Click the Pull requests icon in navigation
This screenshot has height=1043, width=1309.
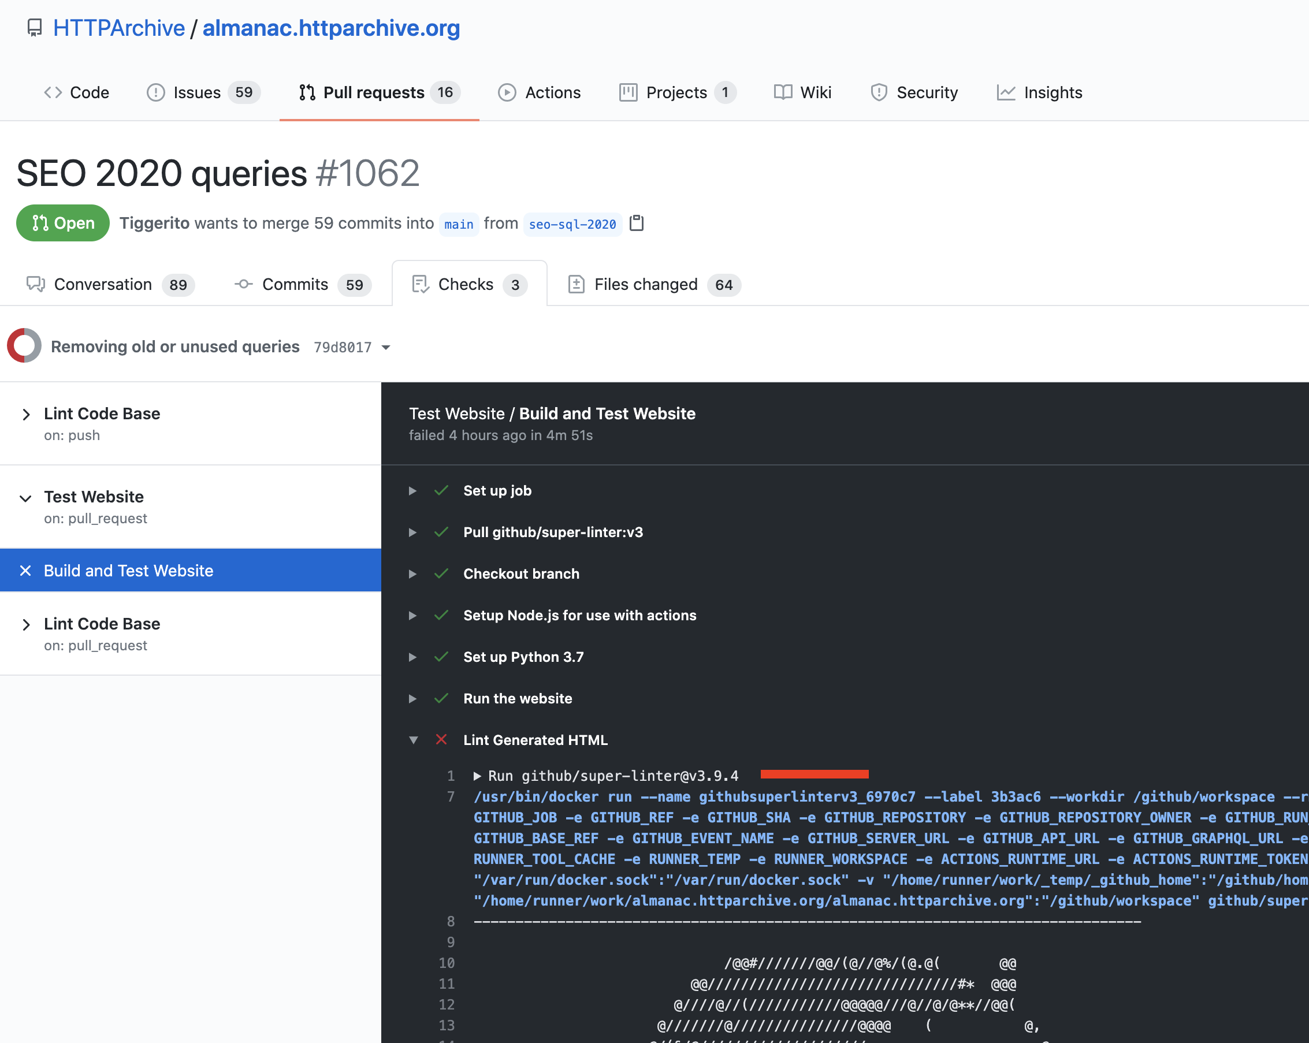pos(308,92)
